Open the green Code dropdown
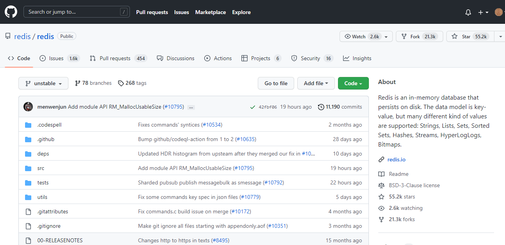 click(353, 83)
